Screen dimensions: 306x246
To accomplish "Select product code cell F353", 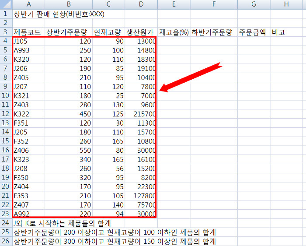I will pyautogui.click(x=28, y=196).
